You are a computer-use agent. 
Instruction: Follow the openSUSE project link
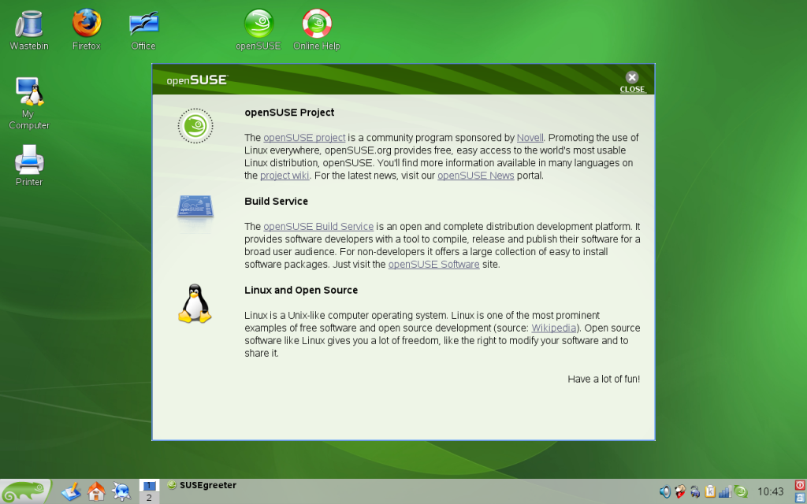point(304,138)
